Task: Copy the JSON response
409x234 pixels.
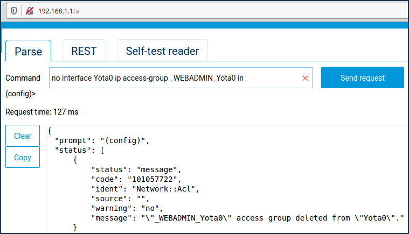Action: pyautogui.click(x=23, y=158)
